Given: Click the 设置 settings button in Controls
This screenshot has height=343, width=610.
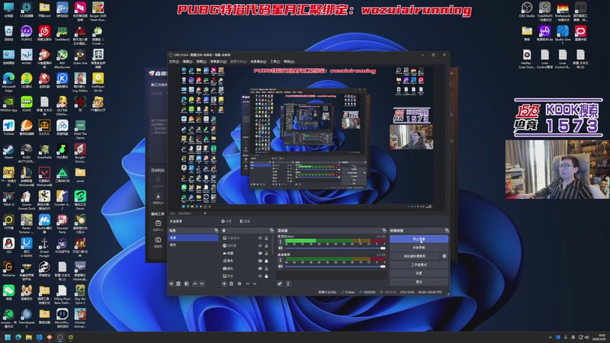Looking at the screenshot, I should click(419, 274).
